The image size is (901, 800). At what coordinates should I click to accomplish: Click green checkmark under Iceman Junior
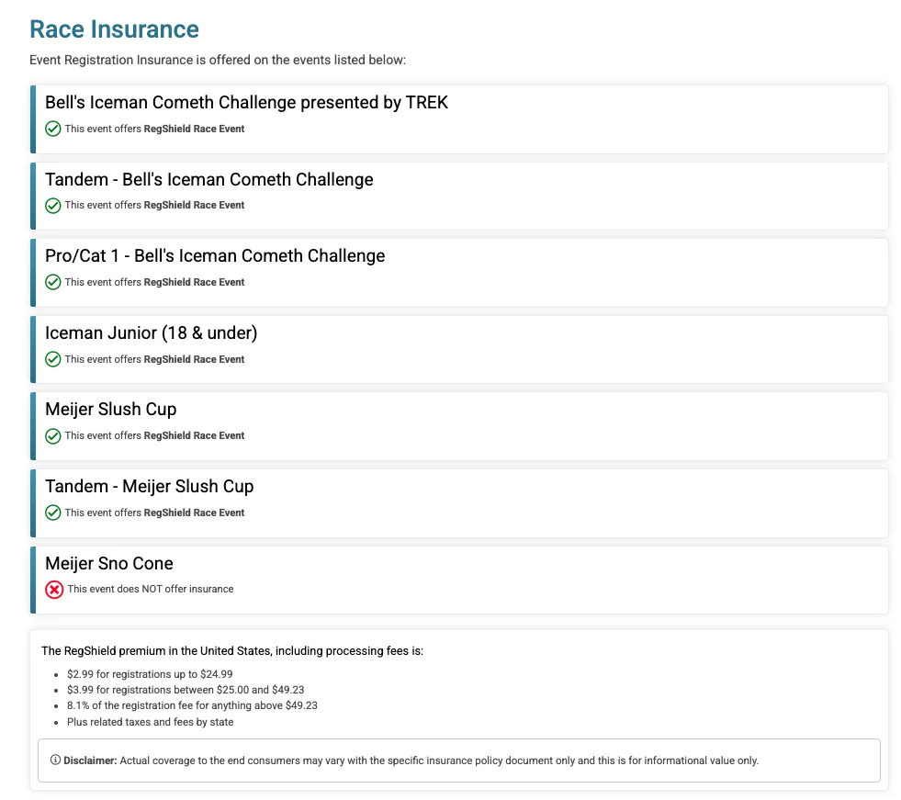53,359
